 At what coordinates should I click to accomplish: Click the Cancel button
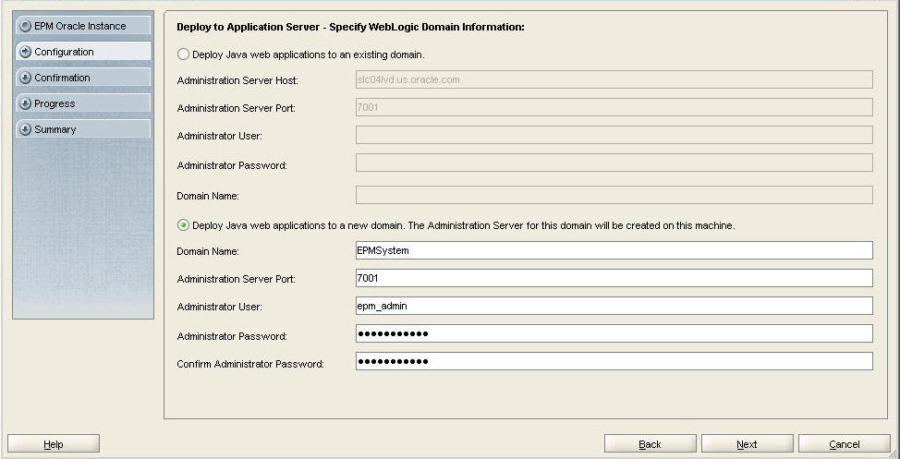844,444
